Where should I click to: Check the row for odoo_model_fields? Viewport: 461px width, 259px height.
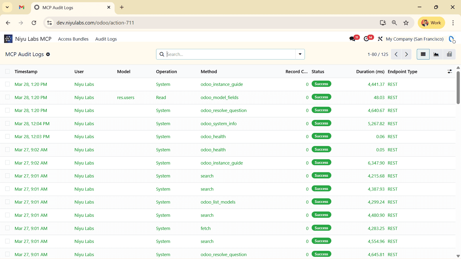pyautogui.click(x=7, y=97)
